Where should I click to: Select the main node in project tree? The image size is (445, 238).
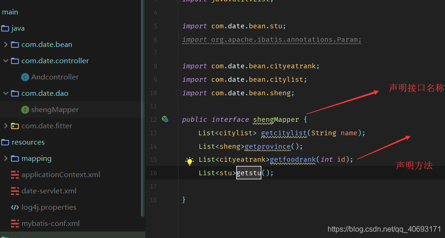(10, 12)
